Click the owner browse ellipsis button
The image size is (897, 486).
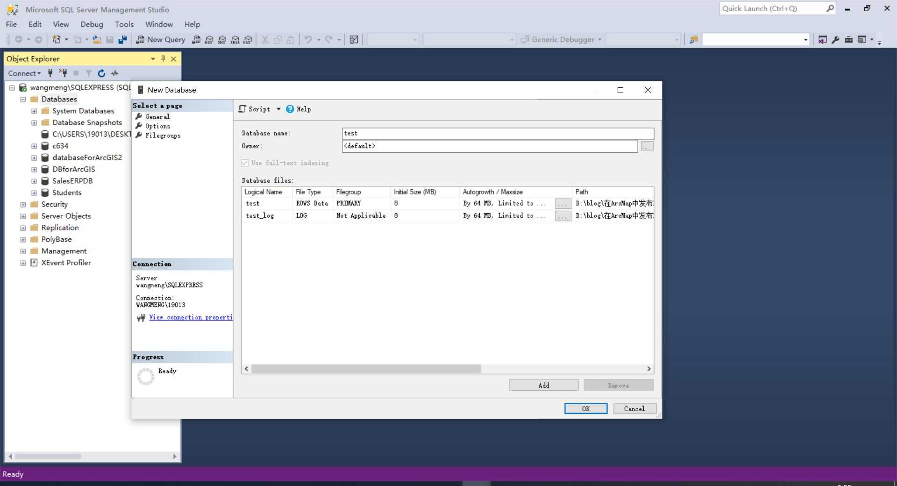point(647,146)
